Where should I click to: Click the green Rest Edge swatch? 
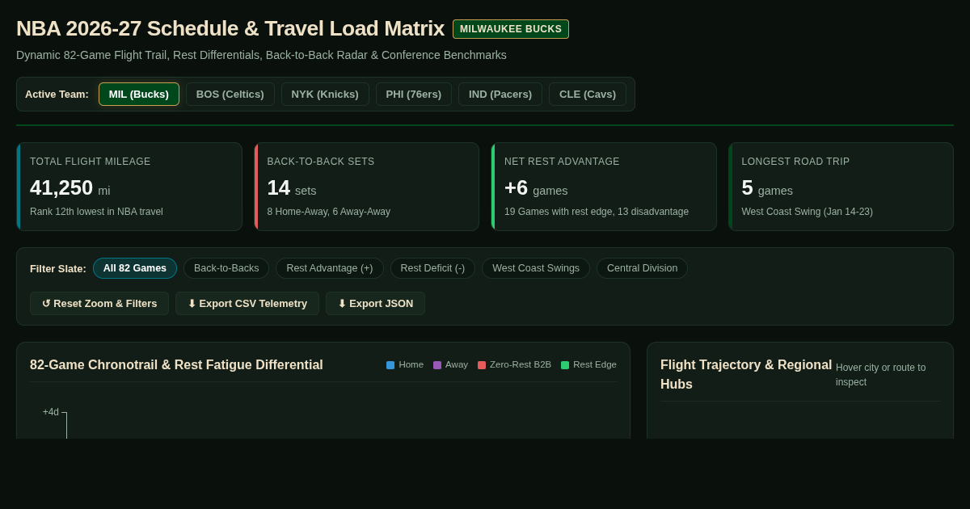565,365
